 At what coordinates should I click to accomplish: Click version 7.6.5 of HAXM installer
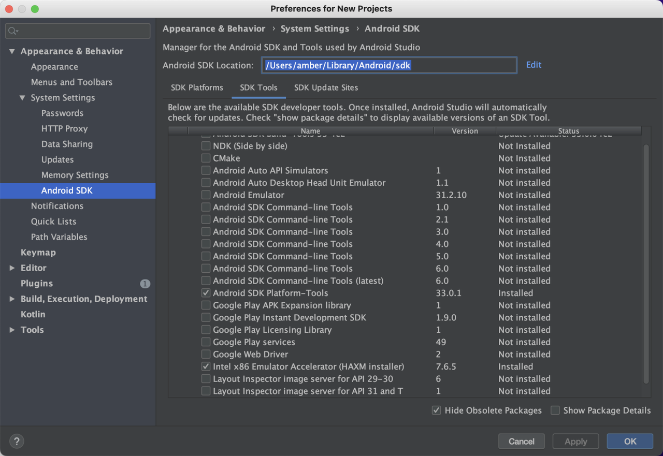click(446, 366)
